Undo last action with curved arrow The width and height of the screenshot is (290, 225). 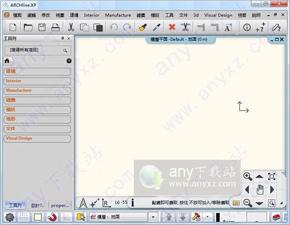pyautogui.click(x=114, y=28)
